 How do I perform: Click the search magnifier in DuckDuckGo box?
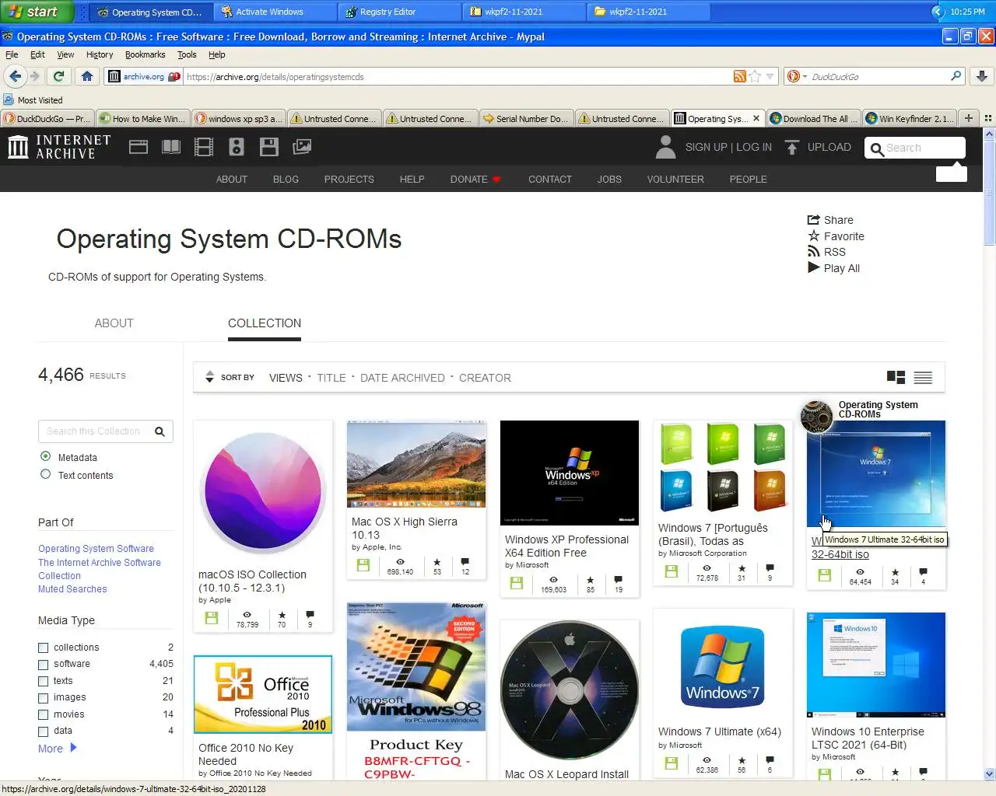956,76
